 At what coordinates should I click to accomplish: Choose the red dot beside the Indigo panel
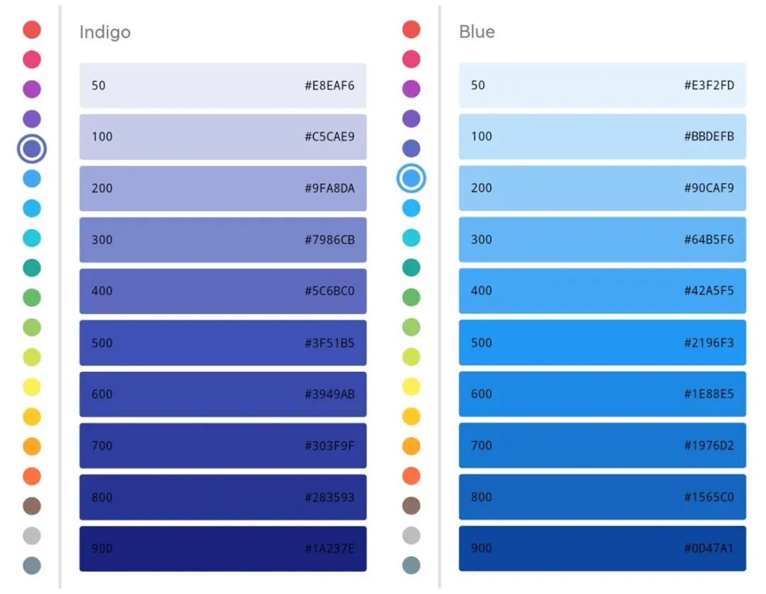(x=32, y=30)
